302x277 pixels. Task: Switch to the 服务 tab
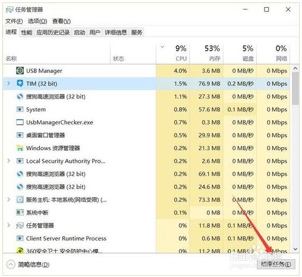point(137,32)
